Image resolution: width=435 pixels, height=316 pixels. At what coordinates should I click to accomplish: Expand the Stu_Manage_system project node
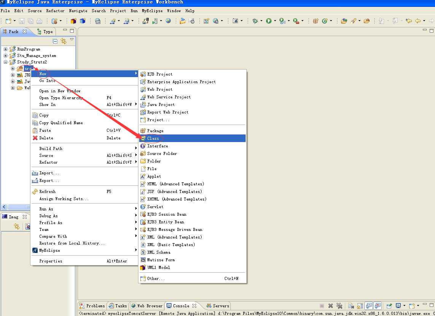[5, 55]
